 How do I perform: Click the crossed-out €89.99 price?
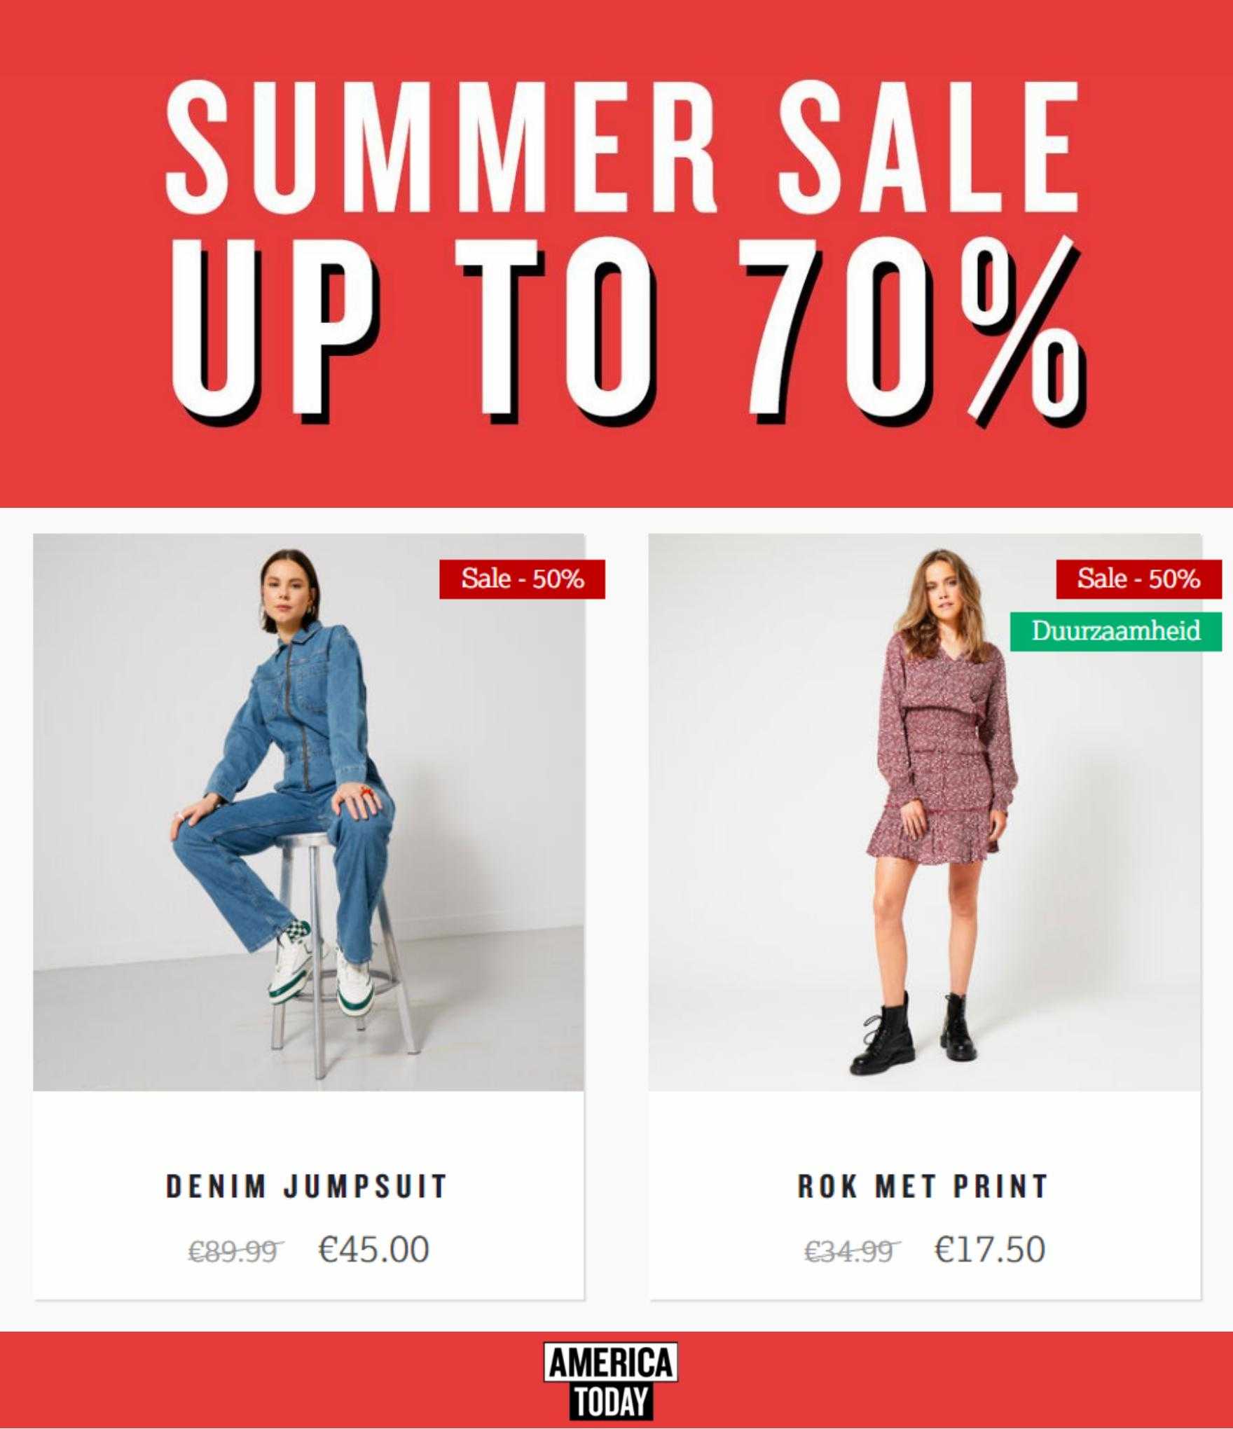[235, 1250]
